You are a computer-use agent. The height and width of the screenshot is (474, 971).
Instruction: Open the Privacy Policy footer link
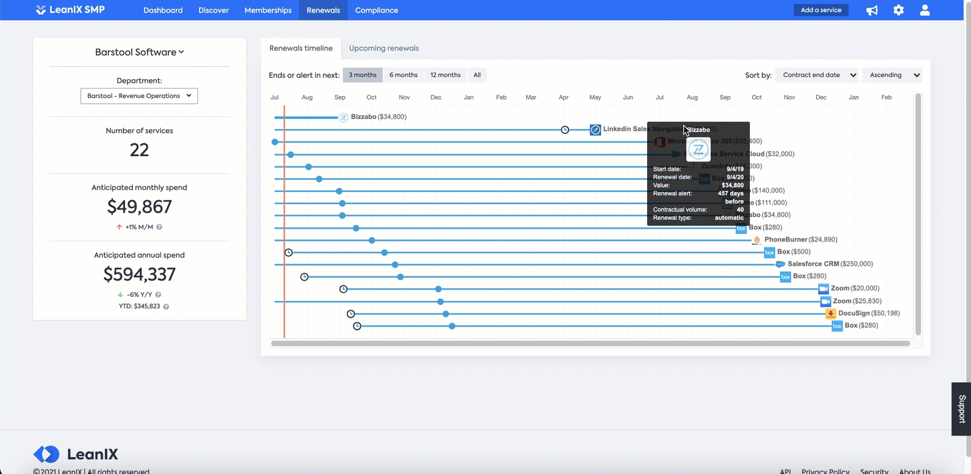click(x=826, y=471)
